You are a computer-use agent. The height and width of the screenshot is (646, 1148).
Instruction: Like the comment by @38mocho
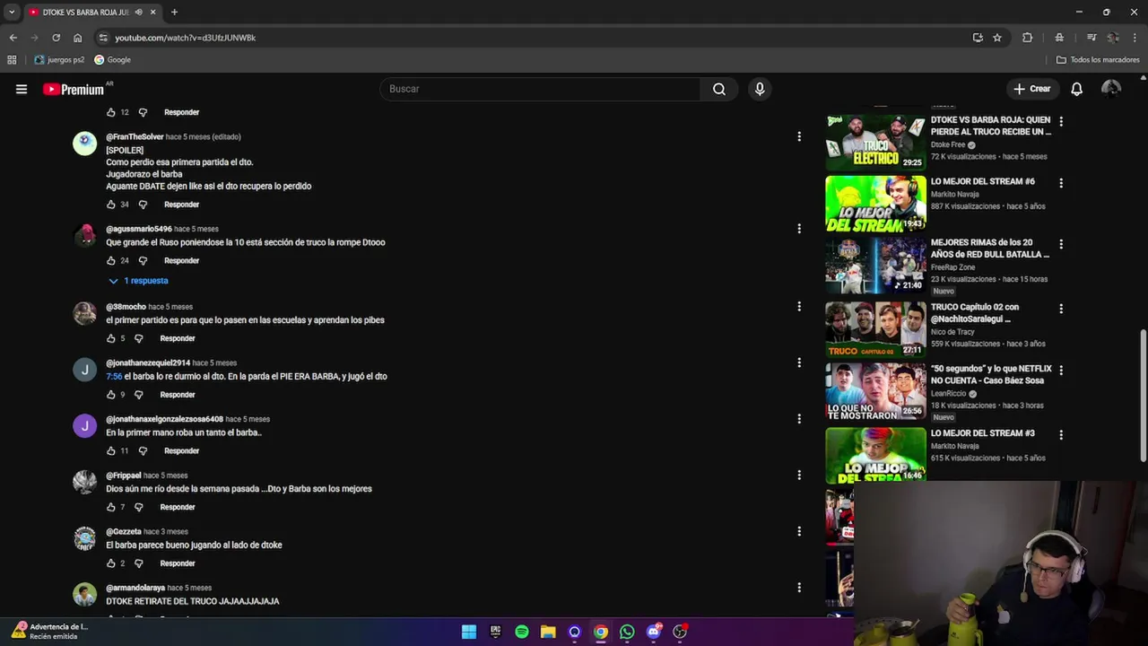111,338
